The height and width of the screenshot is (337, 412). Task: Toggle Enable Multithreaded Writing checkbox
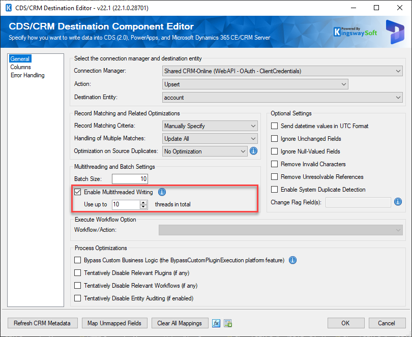77,192
